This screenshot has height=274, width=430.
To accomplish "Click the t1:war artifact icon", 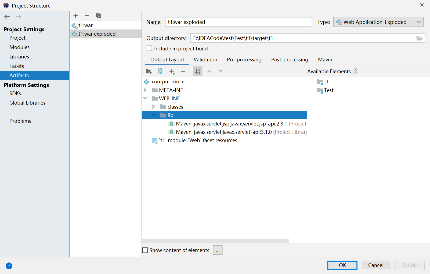I will 74,26.
